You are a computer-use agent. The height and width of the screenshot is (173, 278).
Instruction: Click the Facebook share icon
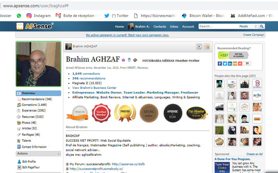tap(220, 63)
